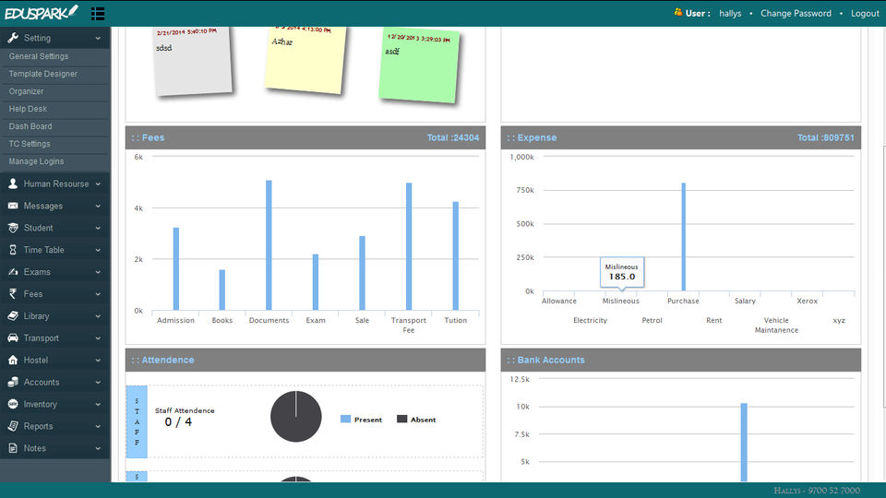Click the Staff Attendence '0 / 4' value

click(x=178, y=421)
